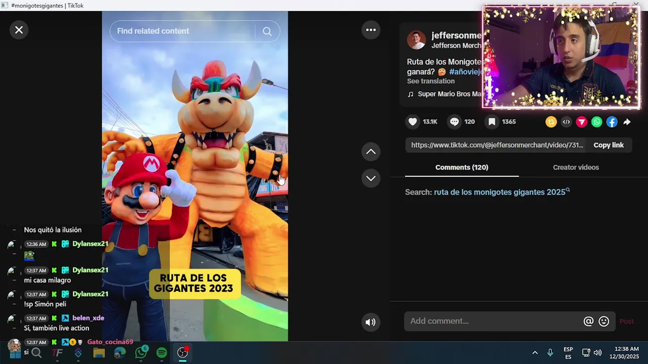Open comments via speech bubble icon
Image resolution: width=648 pixels, height=364 pixels.
click(x=455, y=122)
